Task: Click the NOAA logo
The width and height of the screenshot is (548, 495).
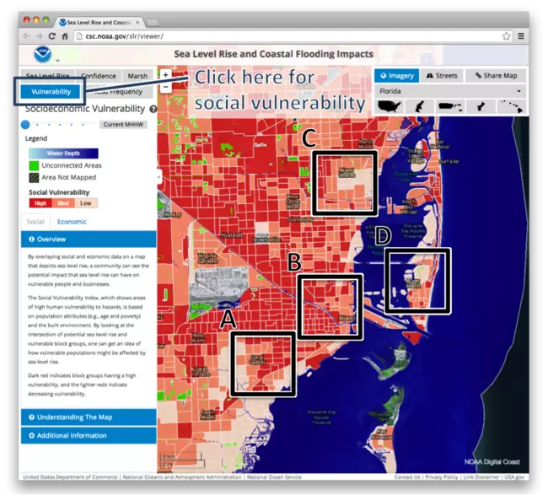Action: click(41, 56)
